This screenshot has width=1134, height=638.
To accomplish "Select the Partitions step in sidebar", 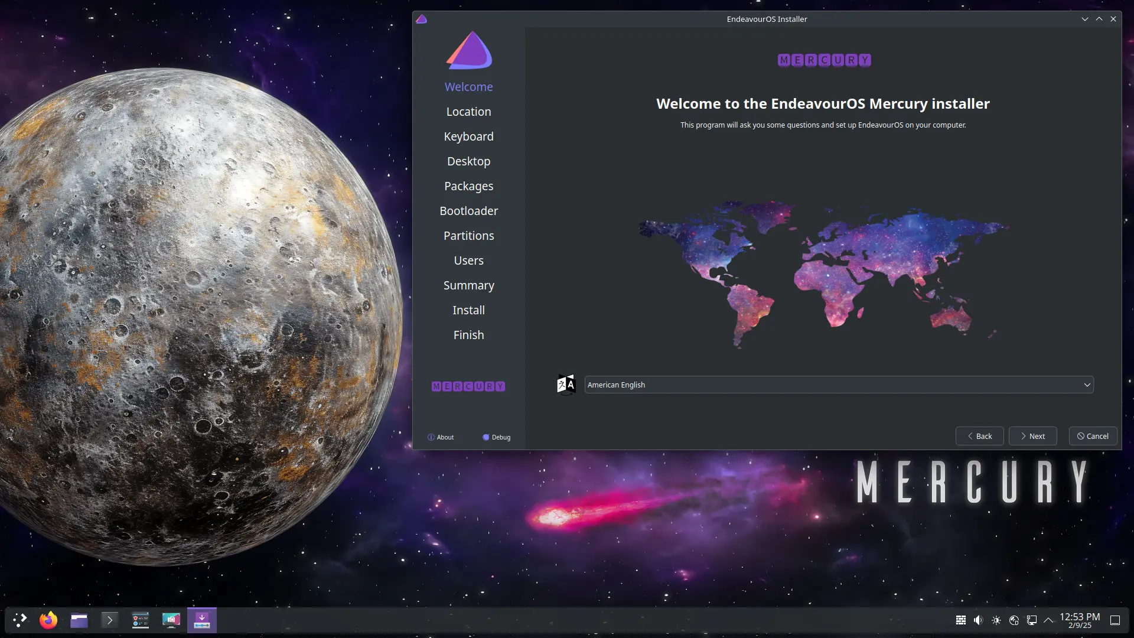I will [x=468, y=235].
